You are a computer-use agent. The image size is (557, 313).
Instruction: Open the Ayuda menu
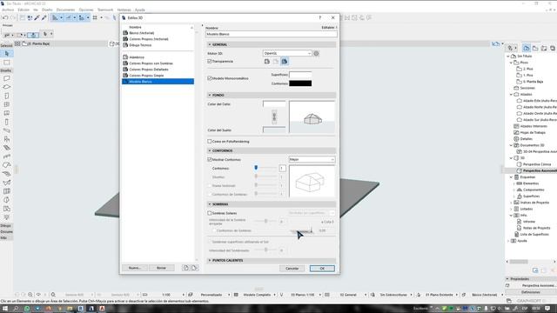[x=140, y=10]
